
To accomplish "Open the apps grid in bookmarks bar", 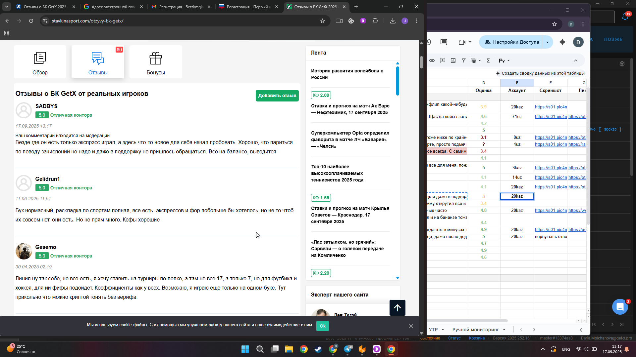I will (7, 33).
